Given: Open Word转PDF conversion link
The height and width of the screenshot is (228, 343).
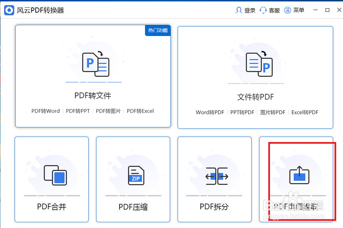Looking at the screenshot, I should (x=210, y=112).
